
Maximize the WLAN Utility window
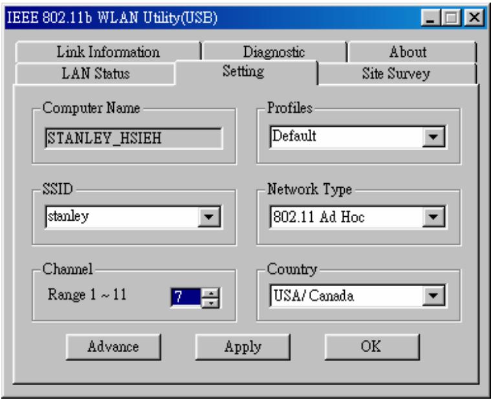451,17
